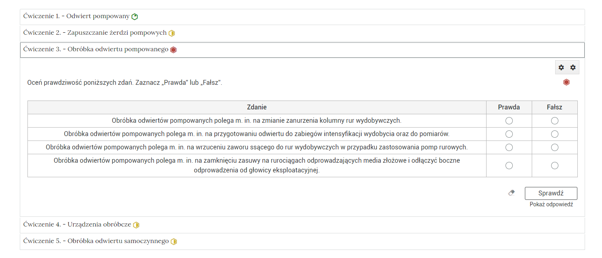The width and height of the screenshot is (602, 258).
Task: Select Prawda for the "wrzuceniu zaworu ssącego" sentence
Action: point(509,147)
